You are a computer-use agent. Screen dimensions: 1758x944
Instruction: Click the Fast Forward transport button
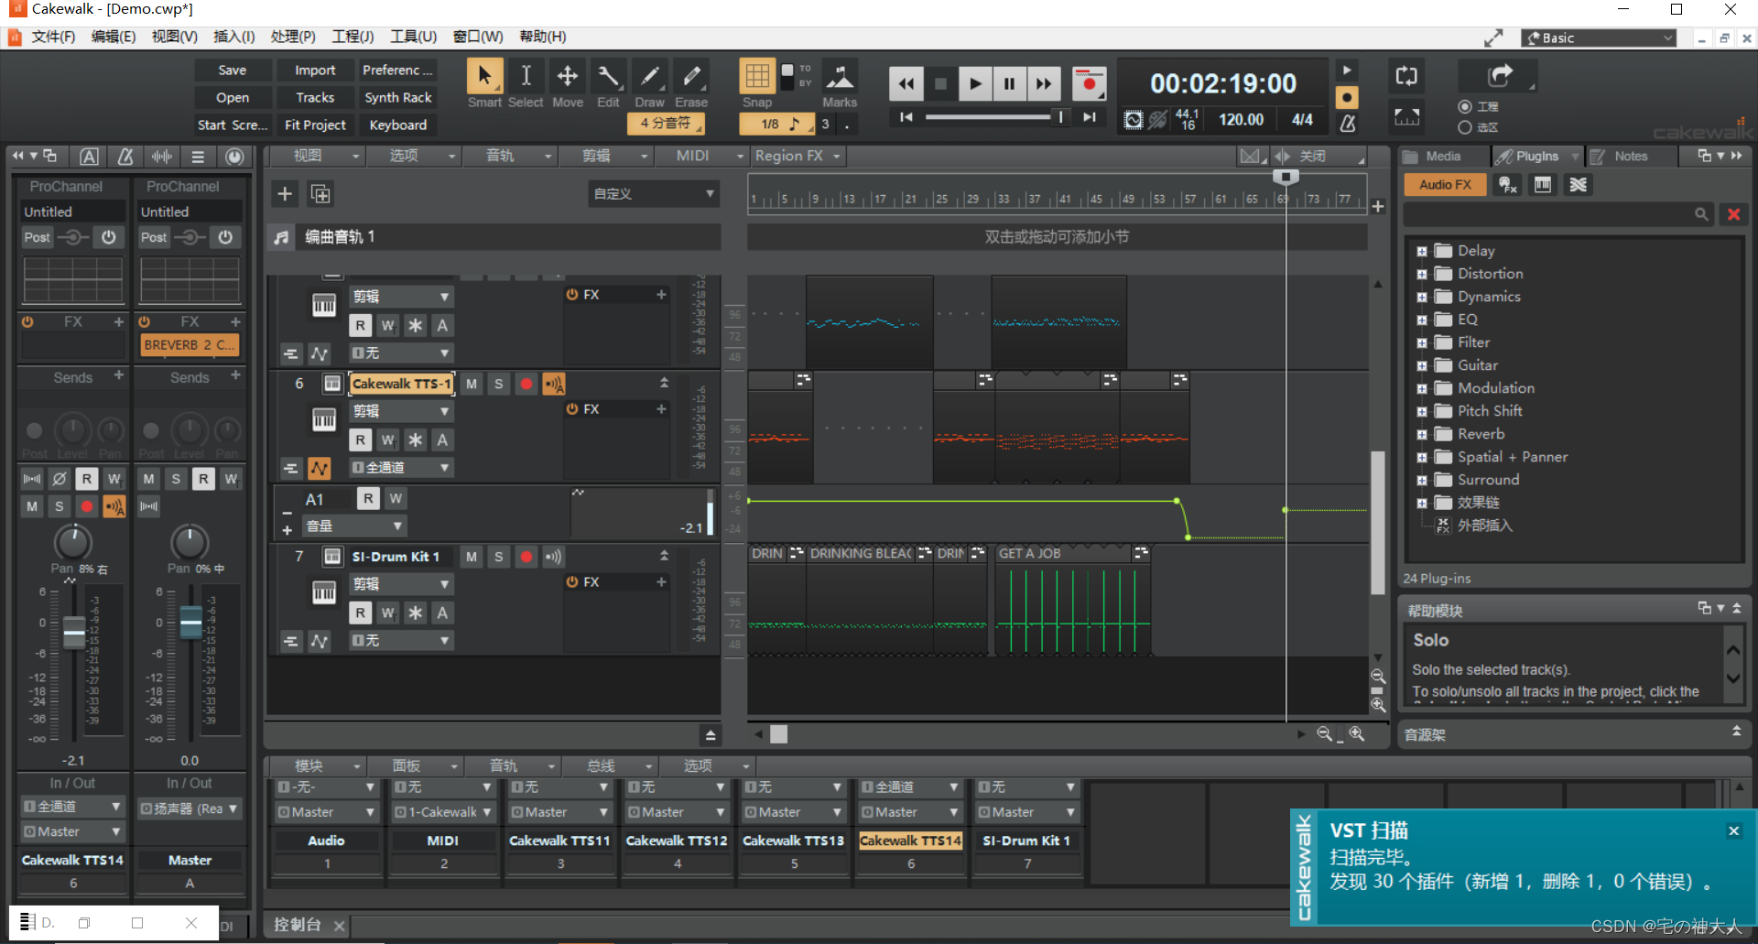pos(1044,84)
